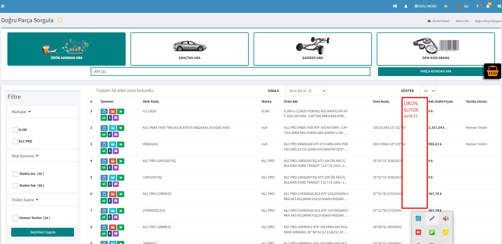The width and height of the screenshot is (502, 244).
Task: Open the notifications bell in top bar
Action: coord(488,6)
